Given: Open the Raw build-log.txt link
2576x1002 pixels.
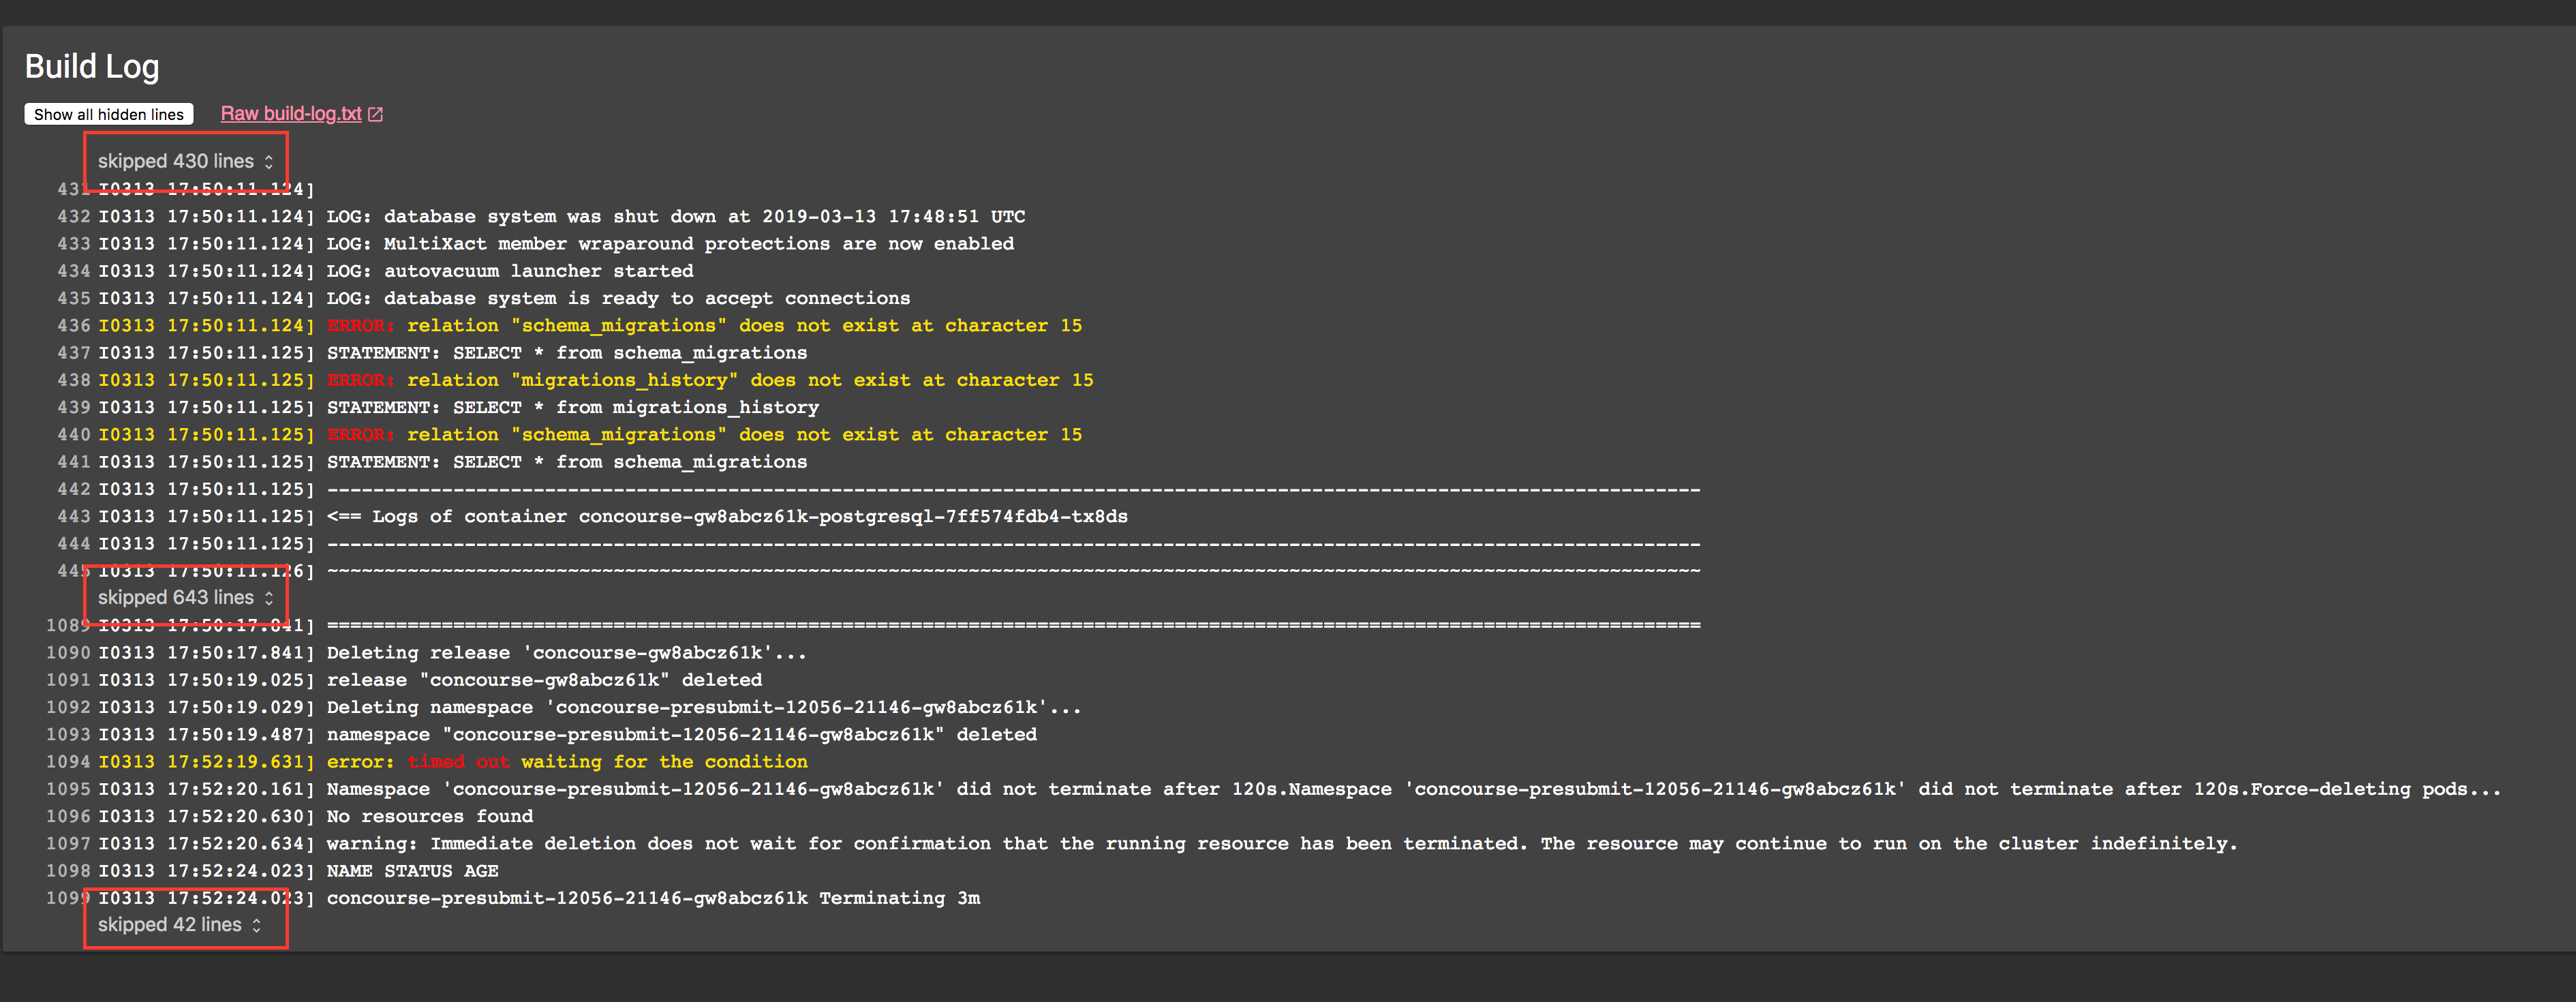Looking at the screenshot, I should click(x=291, y=113).
